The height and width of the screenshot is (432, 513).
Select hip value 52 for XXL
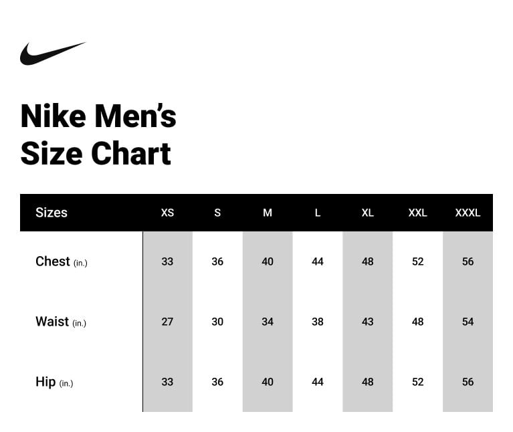point(417,382)
